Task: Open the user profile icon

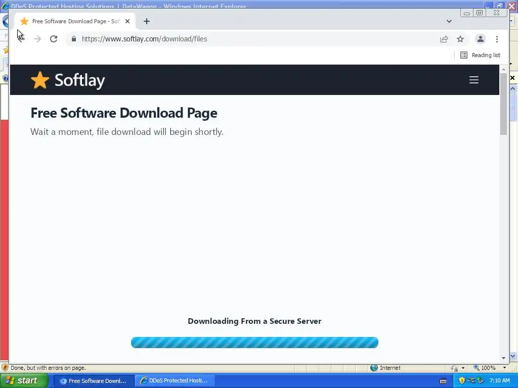Action: click(481, 39)
